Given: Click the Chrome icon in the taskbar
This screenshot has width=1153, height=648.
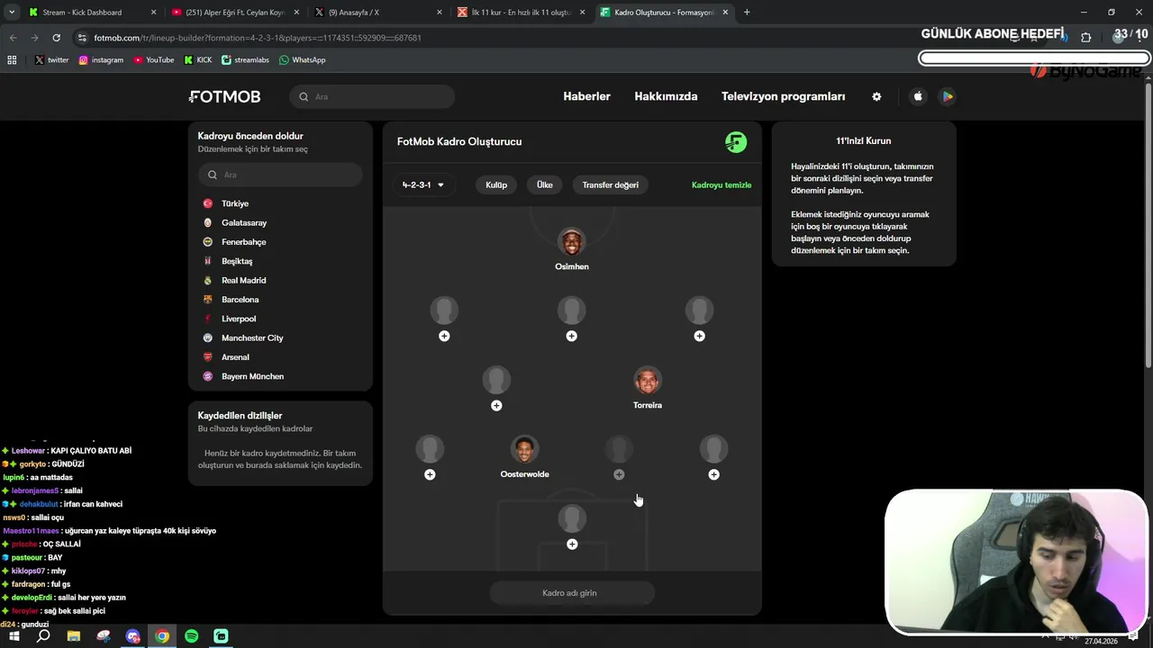Looking at the screenshot, I should (162, 636).
